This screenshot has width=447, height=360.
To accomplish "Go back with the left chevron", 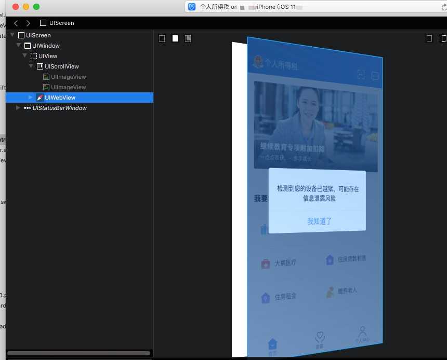I will pyautogui.click(x=16, y=23).
